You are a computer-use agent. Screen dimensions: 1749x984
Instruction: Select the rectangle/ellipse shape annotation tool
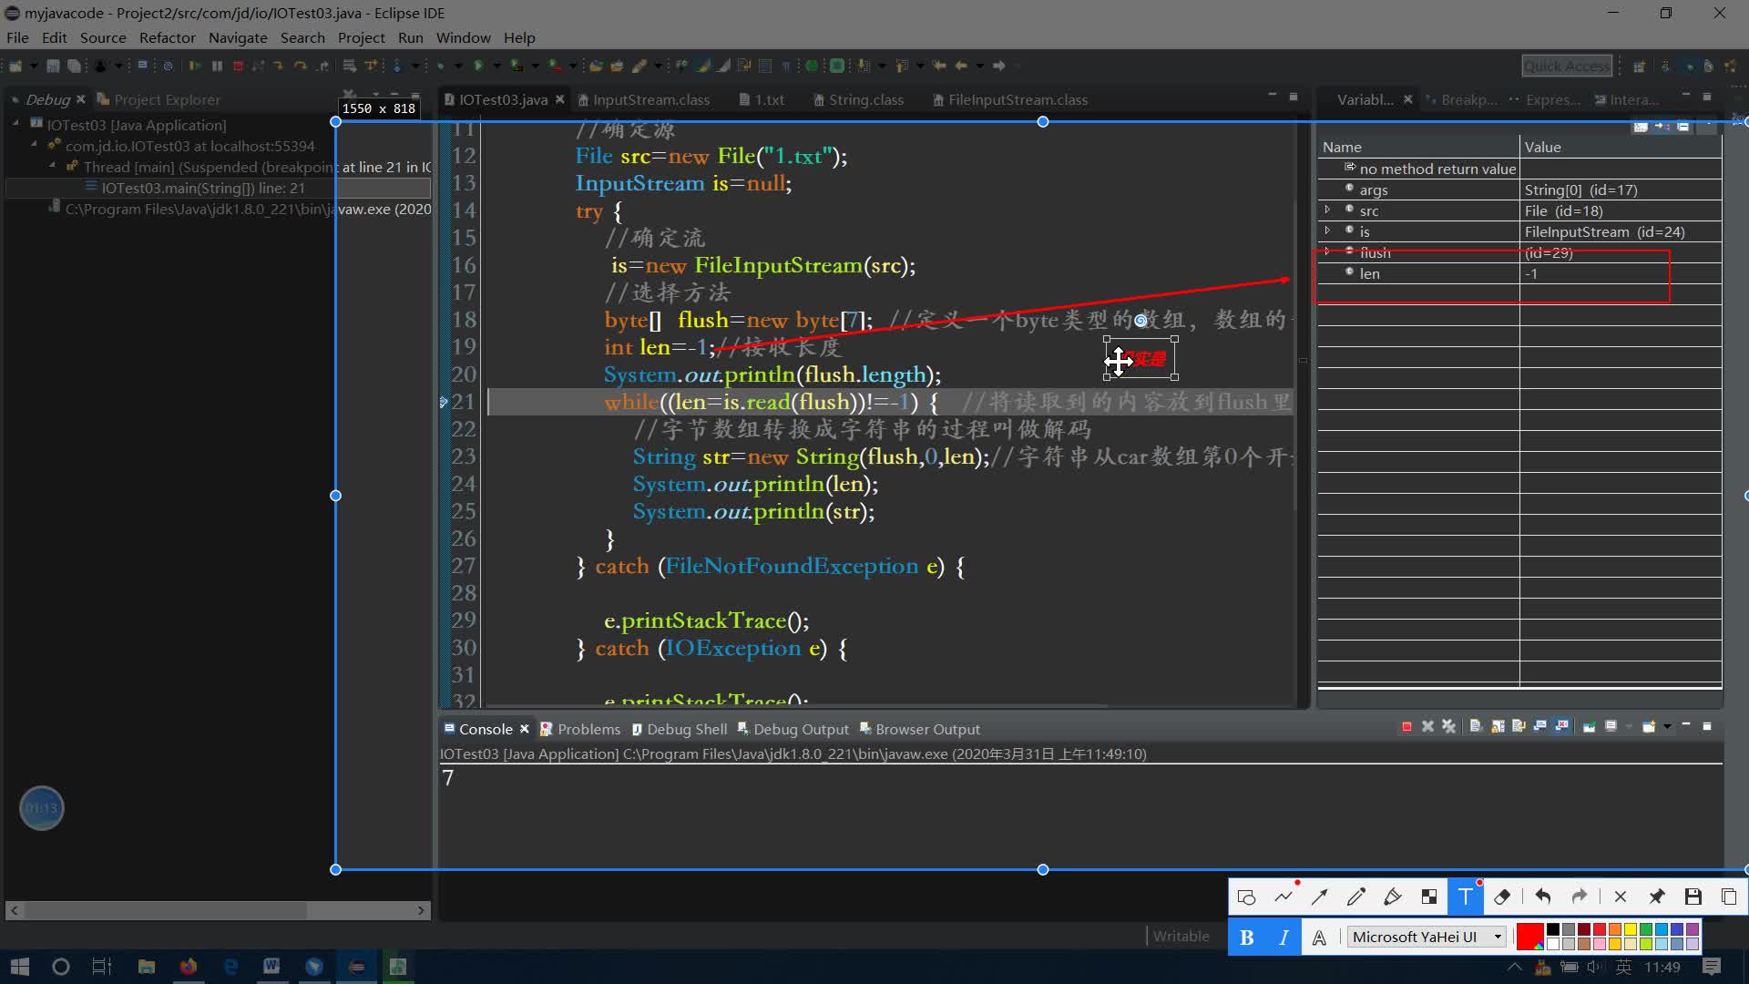(1246, 897)
